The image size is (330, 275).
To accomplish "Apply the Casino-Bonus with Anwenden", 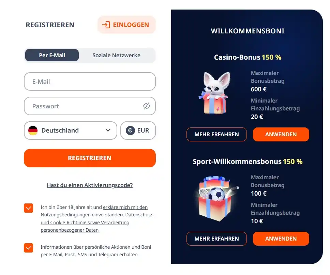I will click(x=281, y=134).
